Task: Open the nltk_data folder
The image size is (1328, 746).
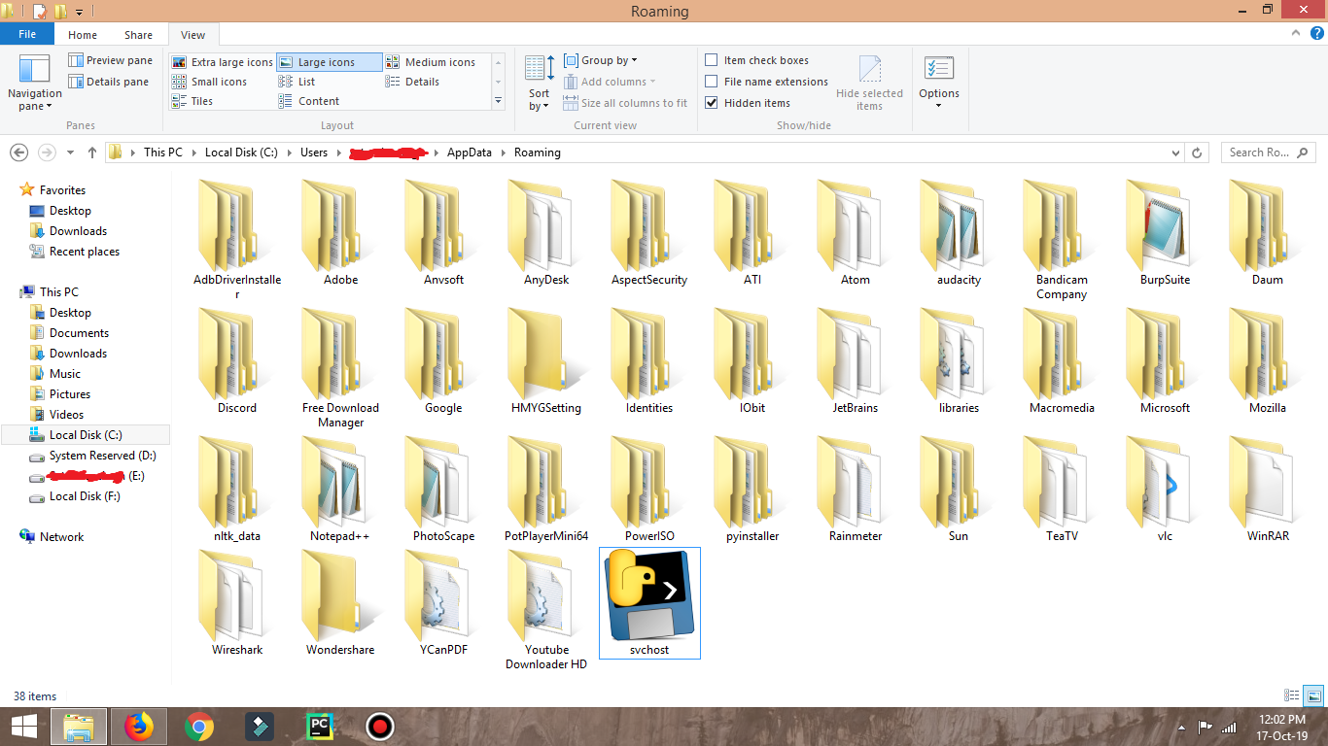Action: pos(237,490)
